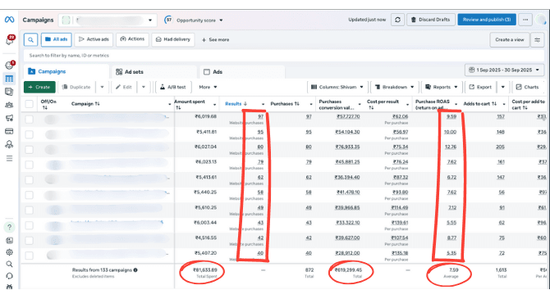Select the Active ads filter
Viewport: 550px width, 308px height.
pyautogui.click(x=94, y=39)
